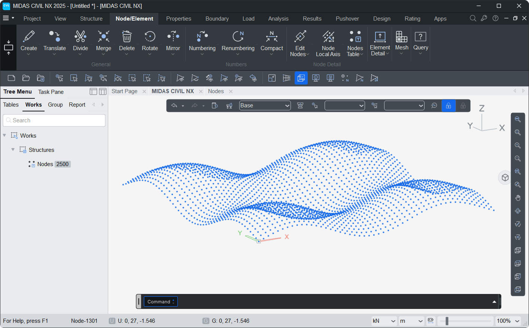The height and width of the screenshot is (328, 529).
Task: Click the New file icon
Action: pyautogui.click(x=12, y=78)
